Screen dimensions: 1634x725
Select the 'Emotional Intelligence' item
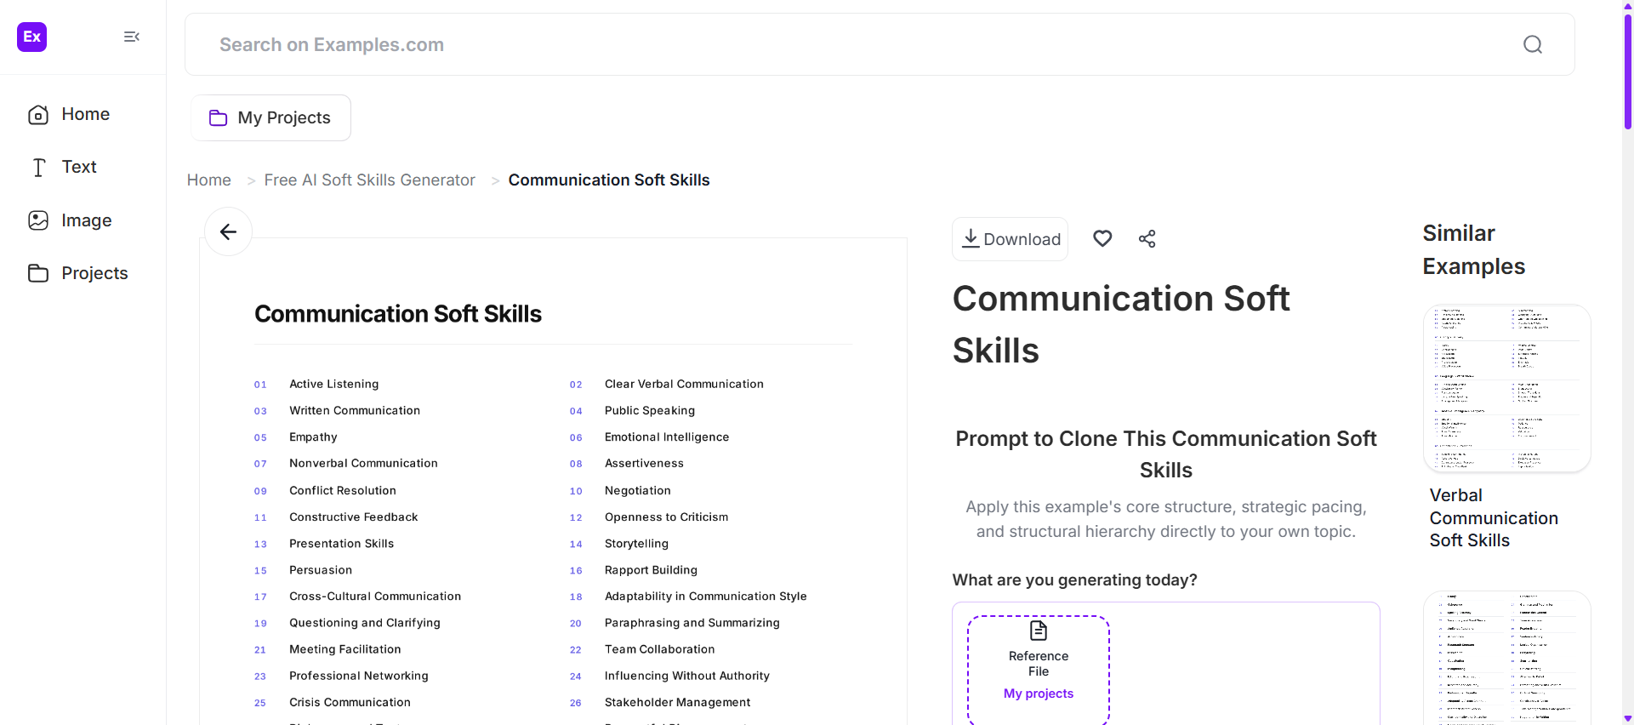point(667,437)
